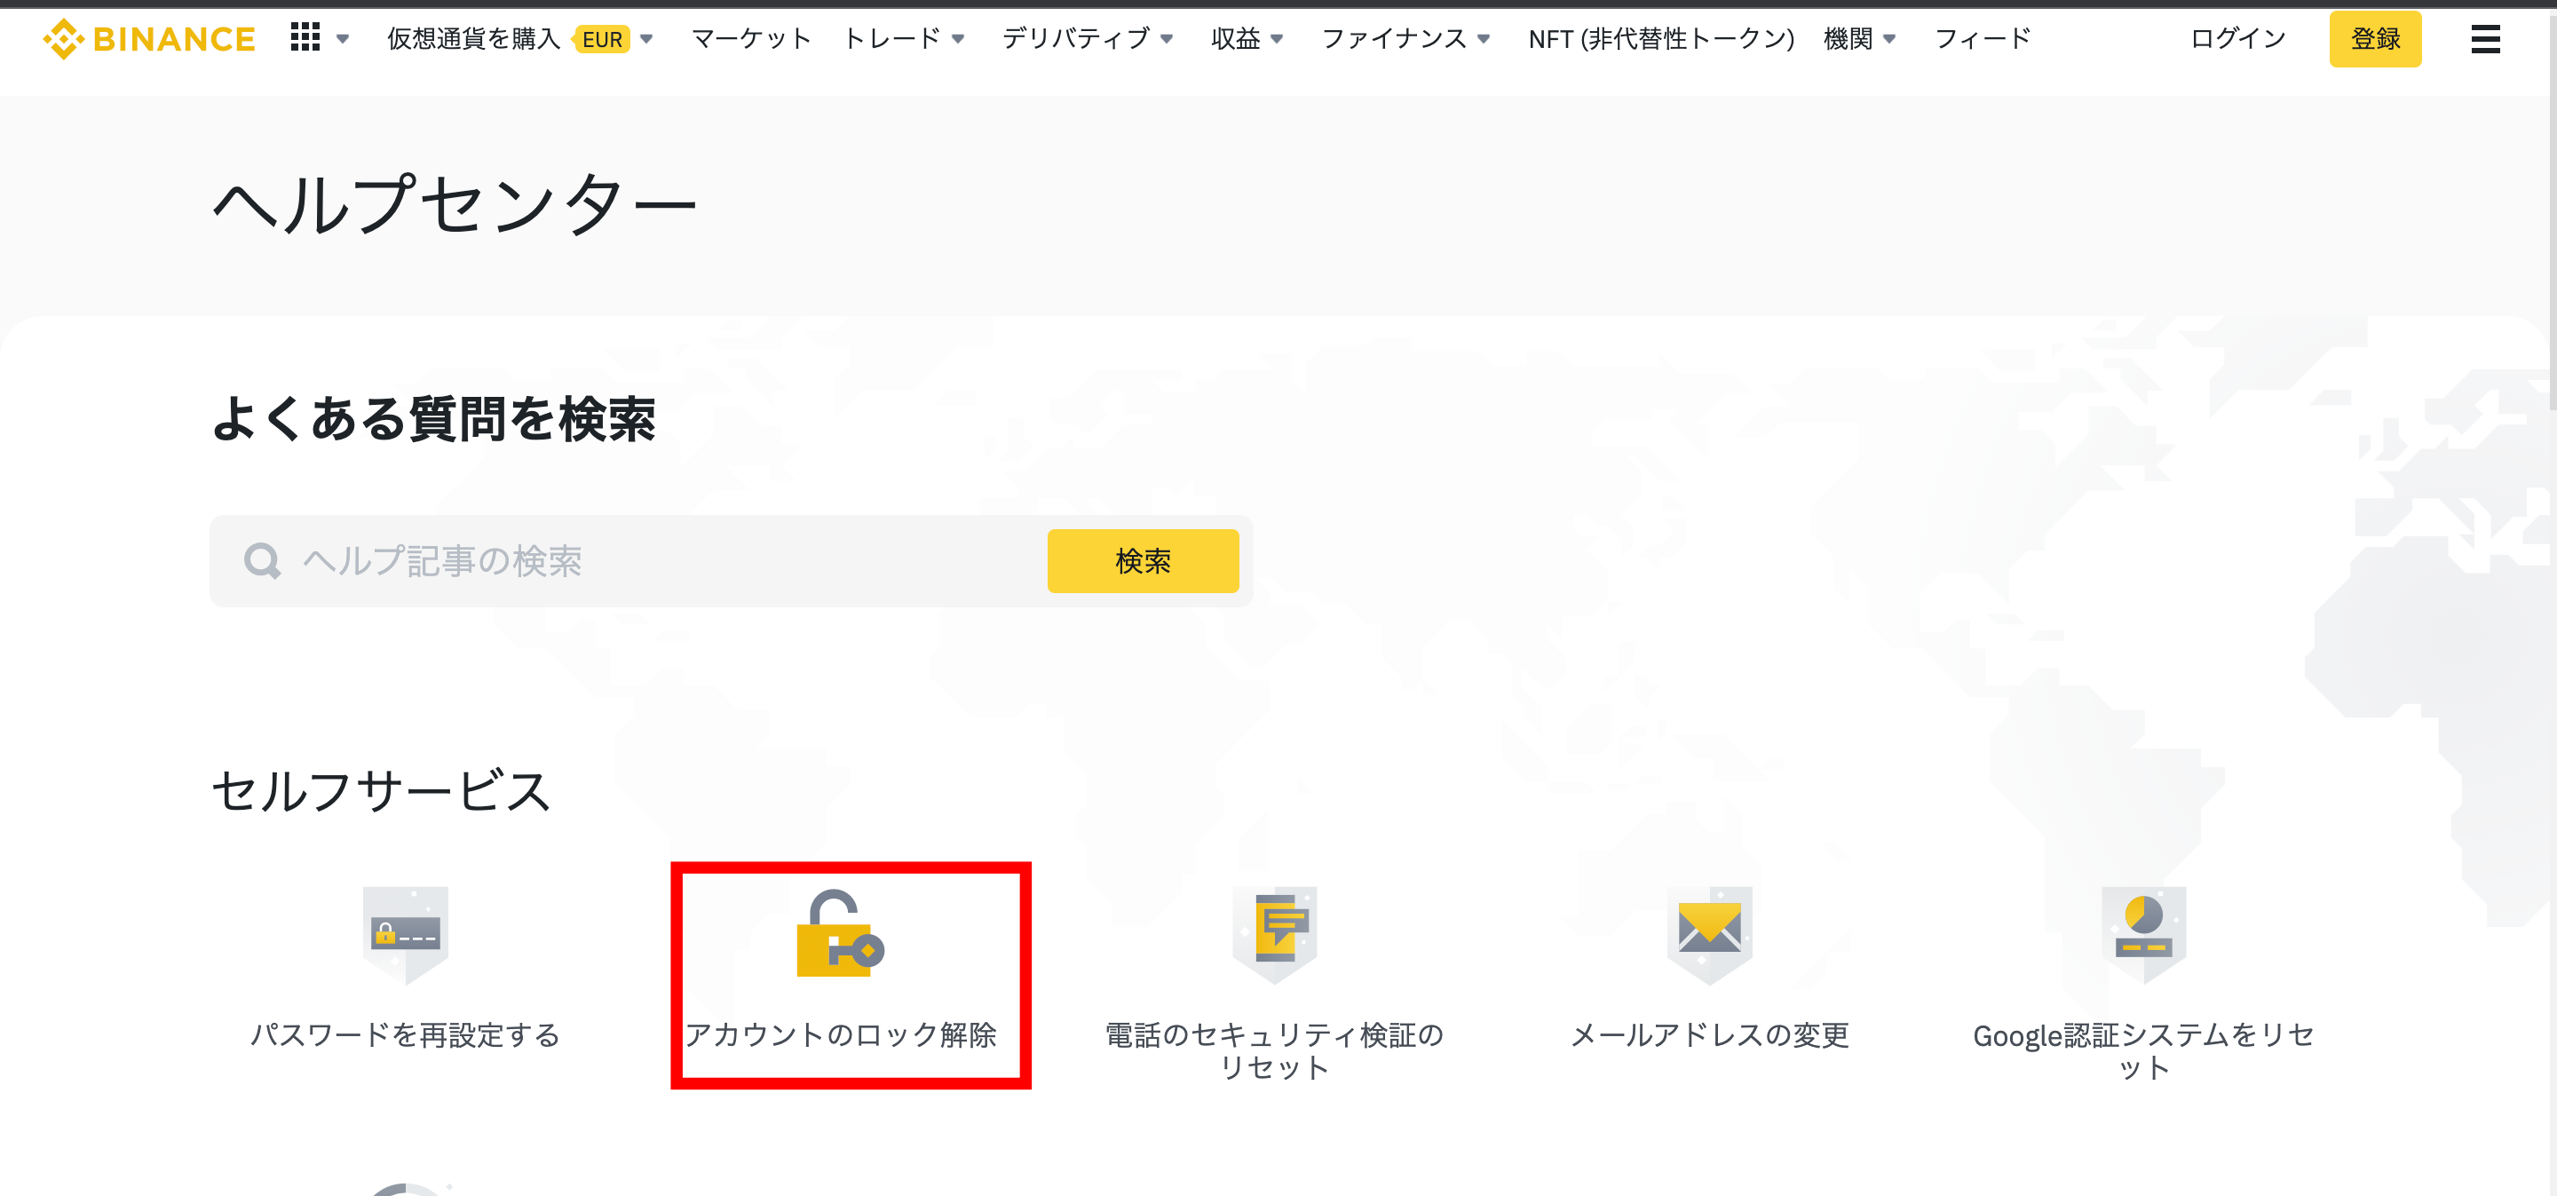Open the デリバティブ dropdown
2557x1196 pixels.
point(1168,40)
